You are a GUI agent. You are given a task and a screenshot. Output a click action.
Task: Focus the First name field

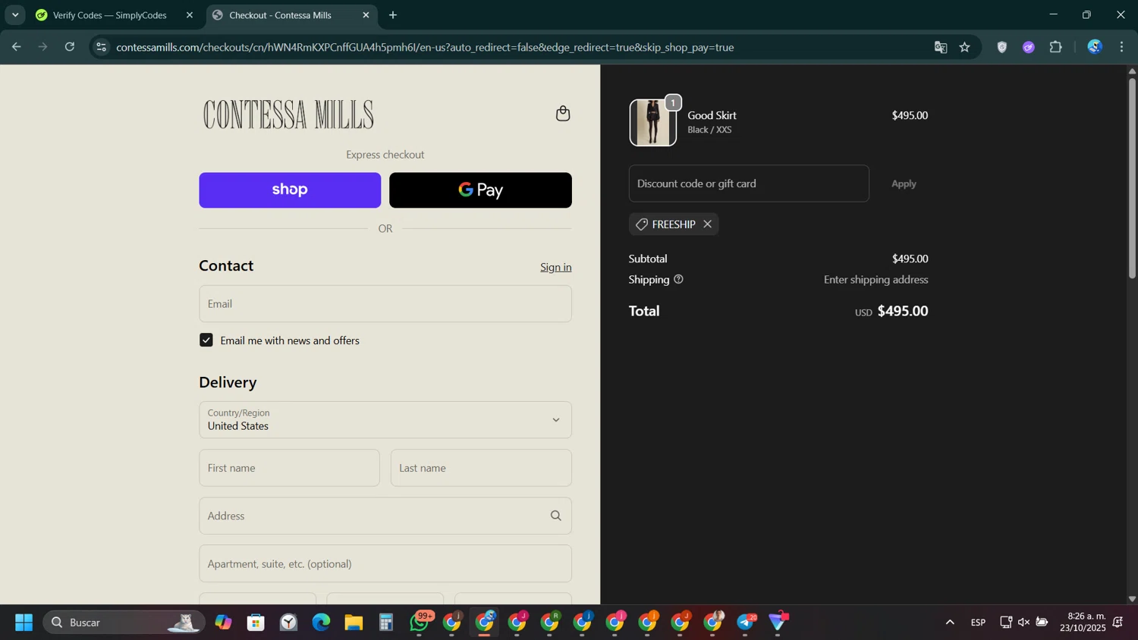pyautogui.click(x=289, y=468)
